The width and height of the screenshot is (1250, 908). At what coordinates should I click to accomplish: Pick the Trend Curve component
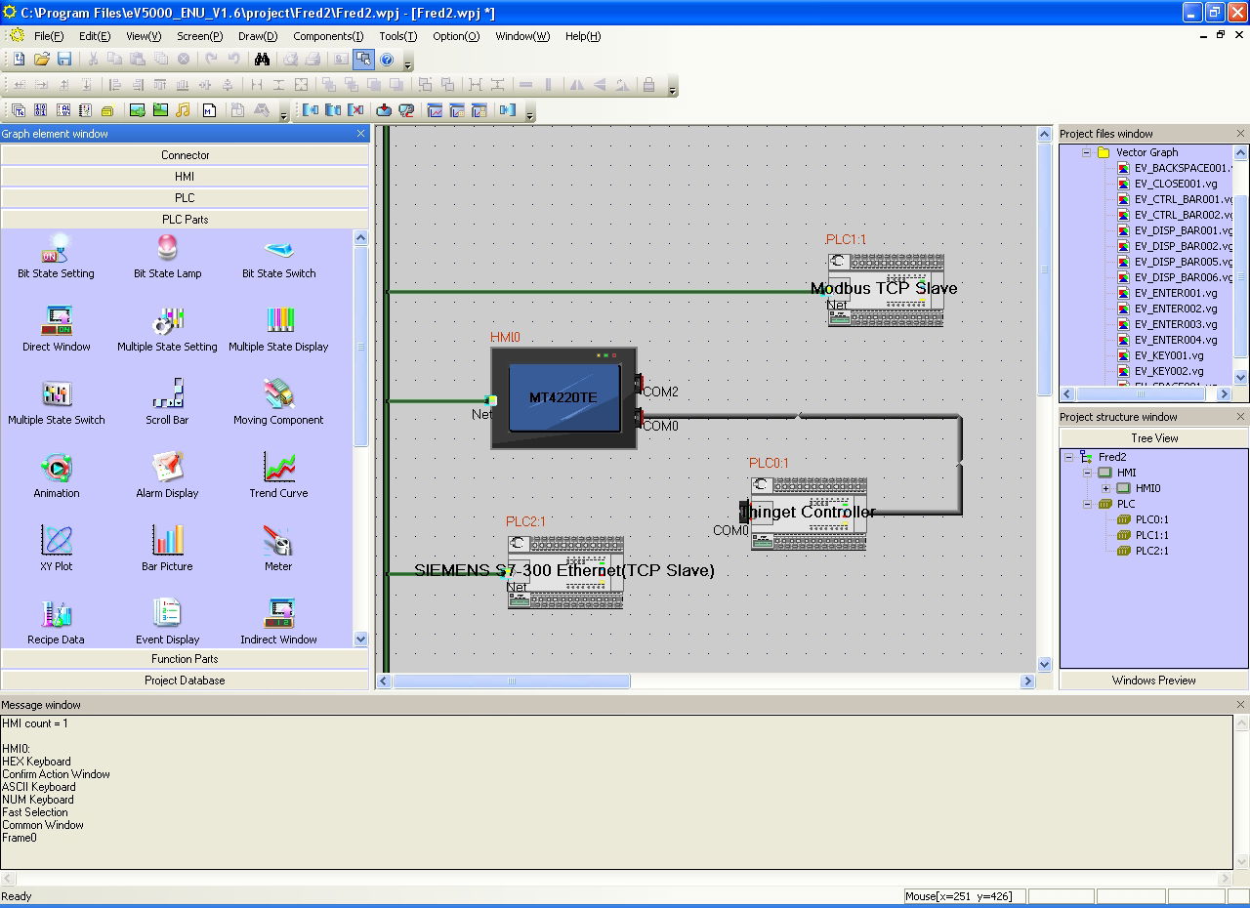coord(278,475)
